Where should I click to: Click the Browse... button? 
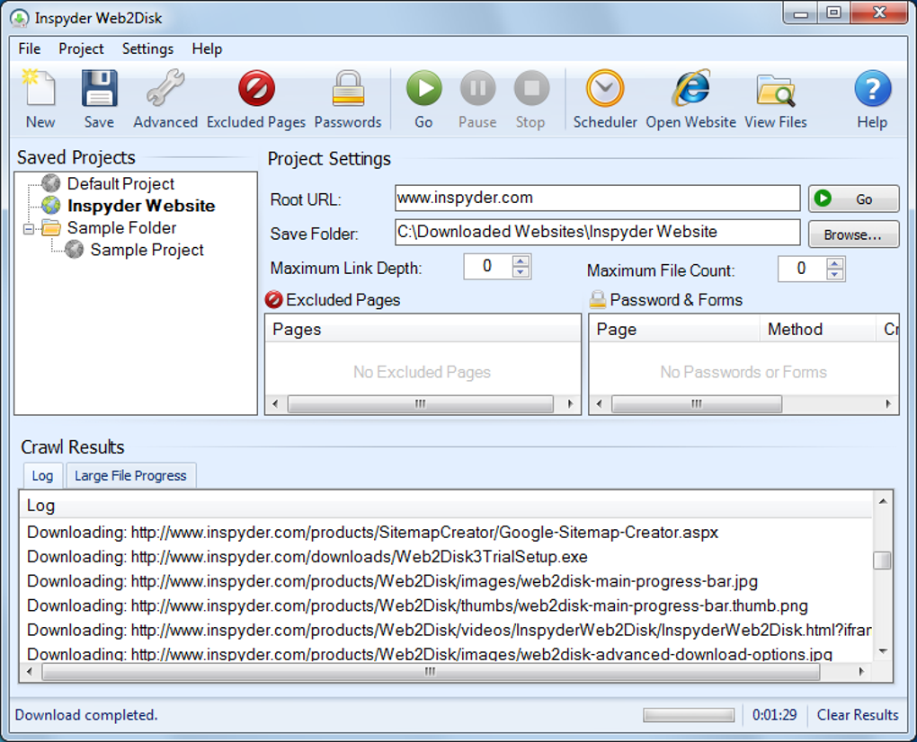(853, 234)
